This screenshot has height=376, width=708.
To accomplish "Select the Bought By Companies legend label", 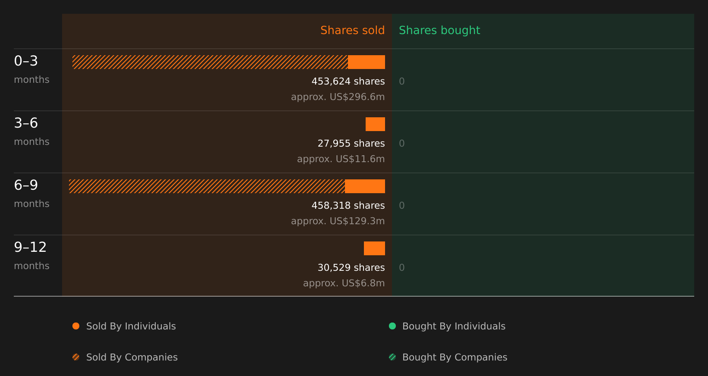I will pos(454,357).
